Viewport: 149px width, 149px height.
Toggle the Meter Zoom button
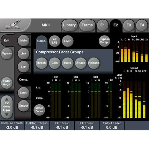39,110
